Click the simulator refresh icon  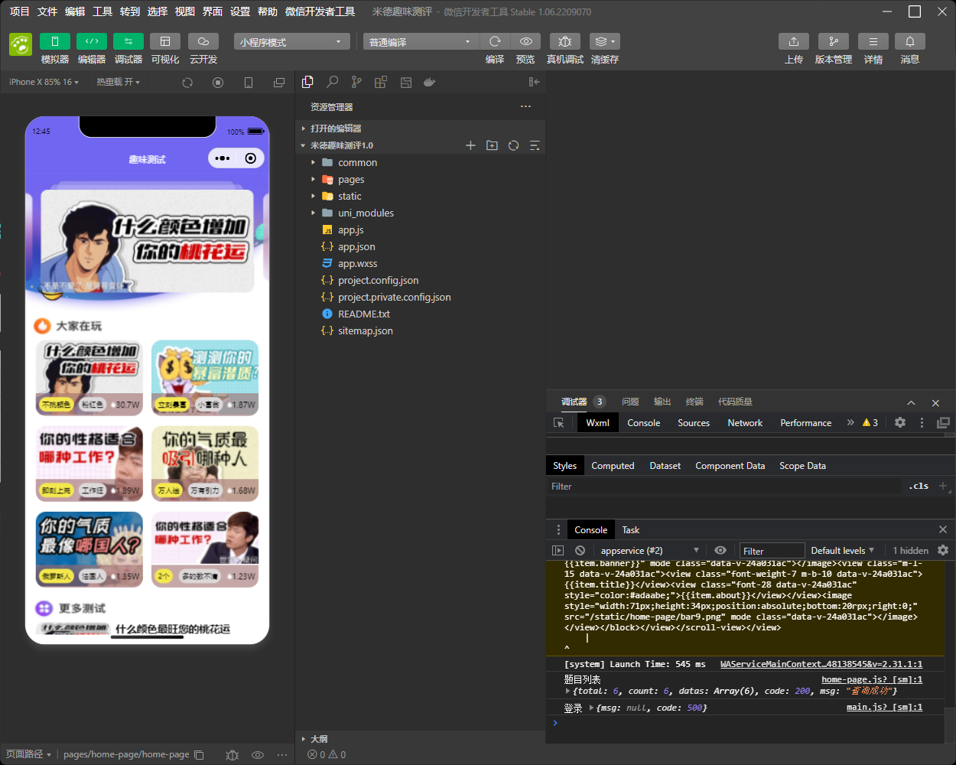[x=187, y=83]
